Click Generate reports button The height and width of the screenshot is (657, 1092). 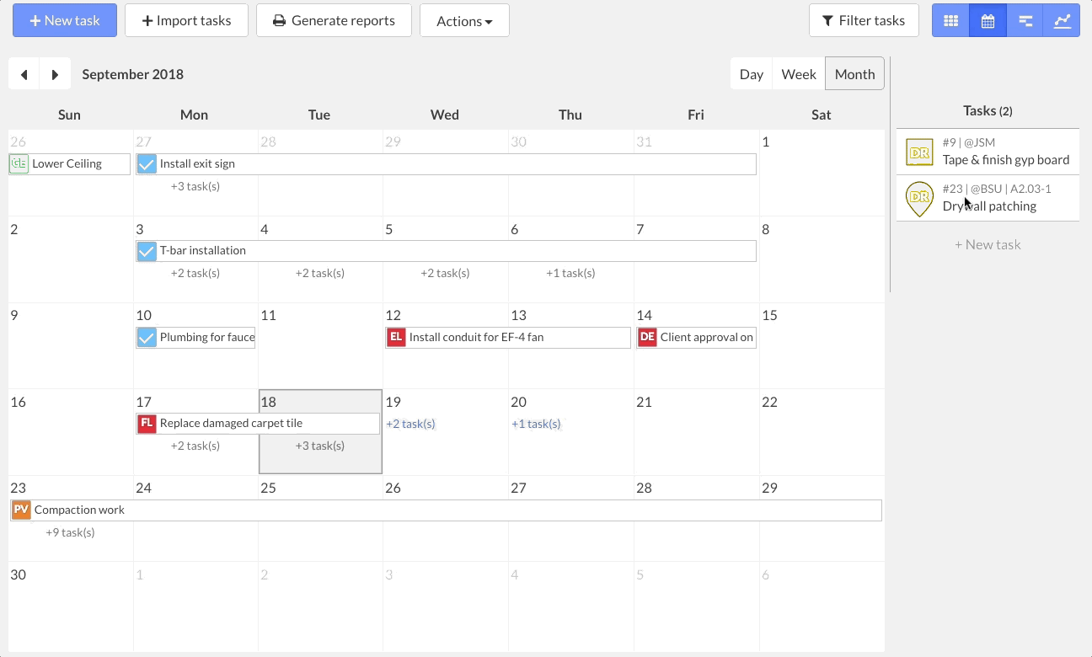(334, 20)
